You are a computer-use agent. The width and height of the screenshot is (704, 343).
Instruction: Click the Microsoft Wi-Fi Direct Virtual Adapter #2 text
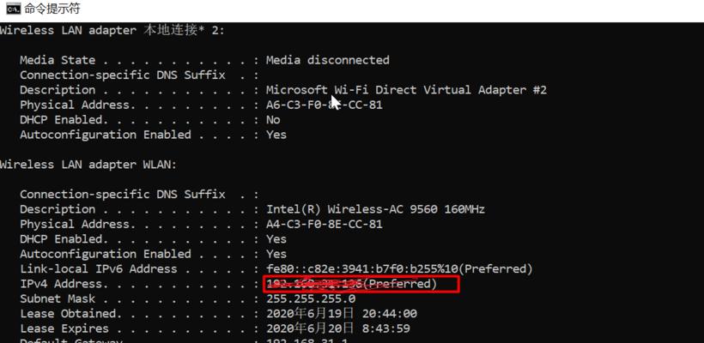pyautogui.click(x=406, y=90)
